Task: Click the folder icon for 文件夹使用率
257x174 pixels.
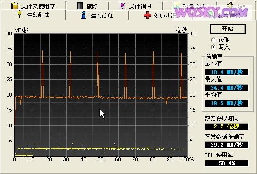Action: coord(15,6)
